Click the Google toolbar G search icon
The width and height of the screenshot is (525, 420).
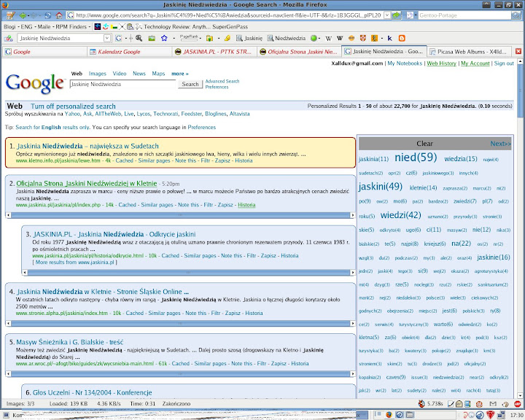point(118,38)
